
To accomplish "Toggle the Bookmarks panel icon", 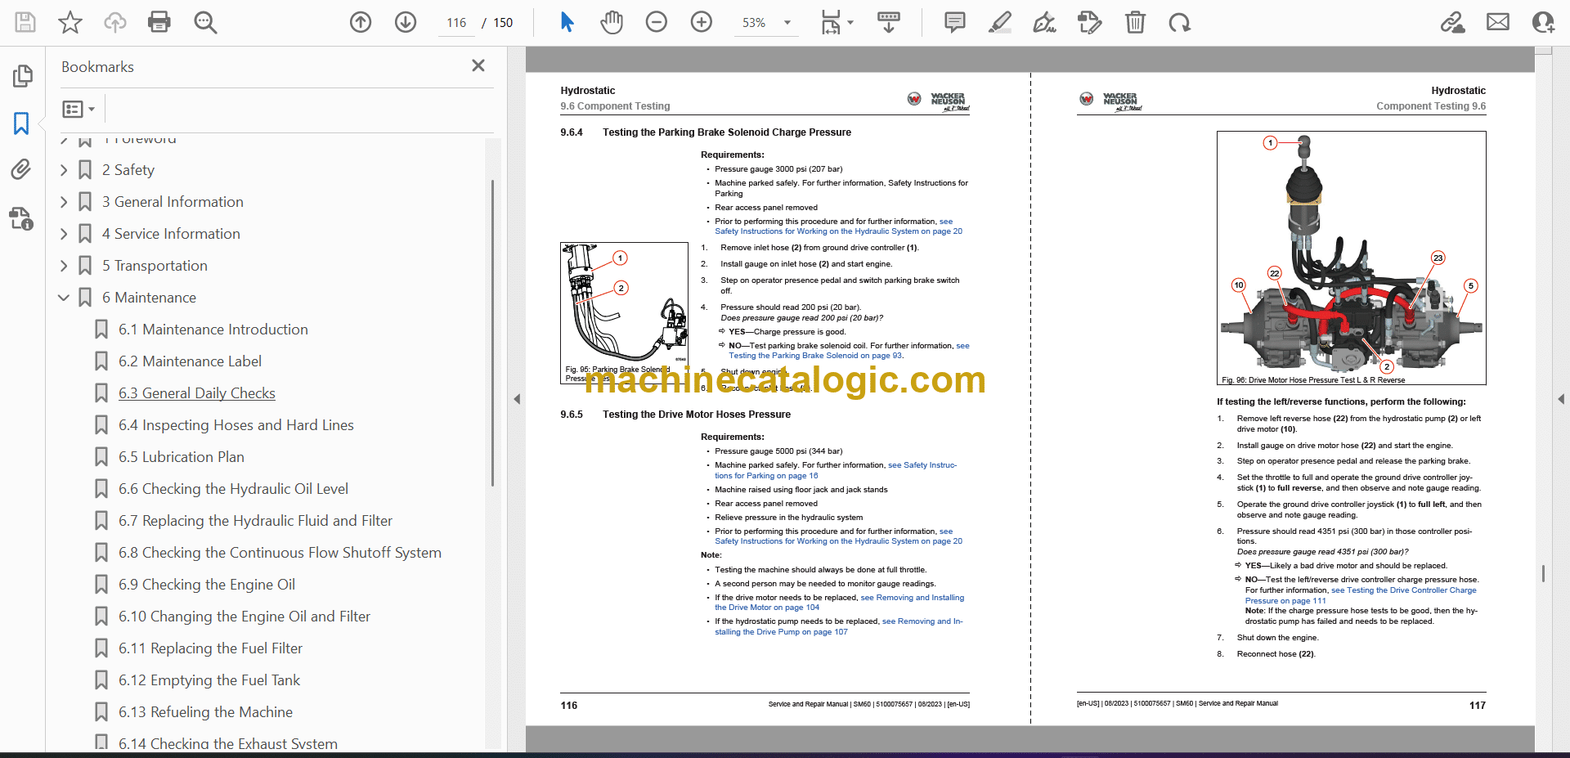I will click(22, 123).
